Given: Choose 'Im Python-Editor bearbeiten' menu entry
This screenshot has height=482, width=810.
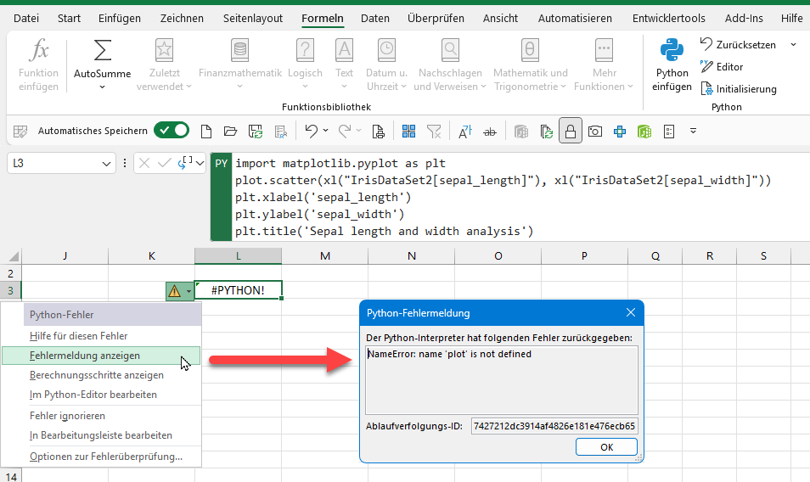Looking at the screenshot, I should [93, 395].
